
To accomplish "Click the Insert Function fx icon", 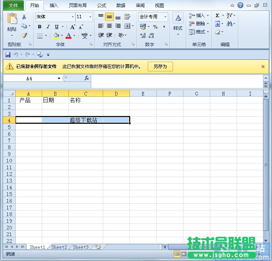I will coord(86,78).
